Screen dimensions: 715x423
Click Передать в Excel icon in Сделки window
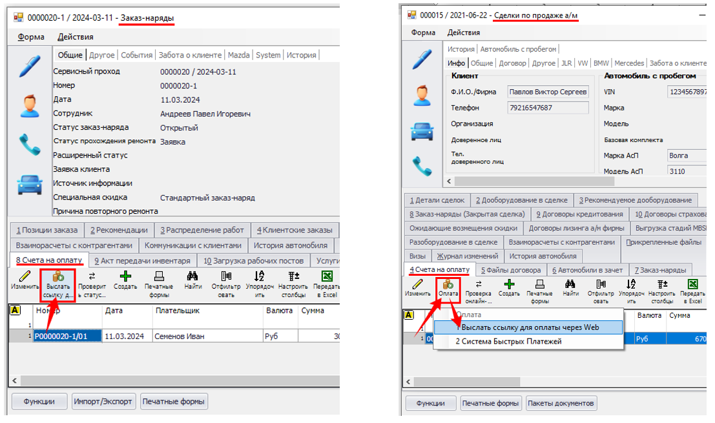tap(692, 288)
